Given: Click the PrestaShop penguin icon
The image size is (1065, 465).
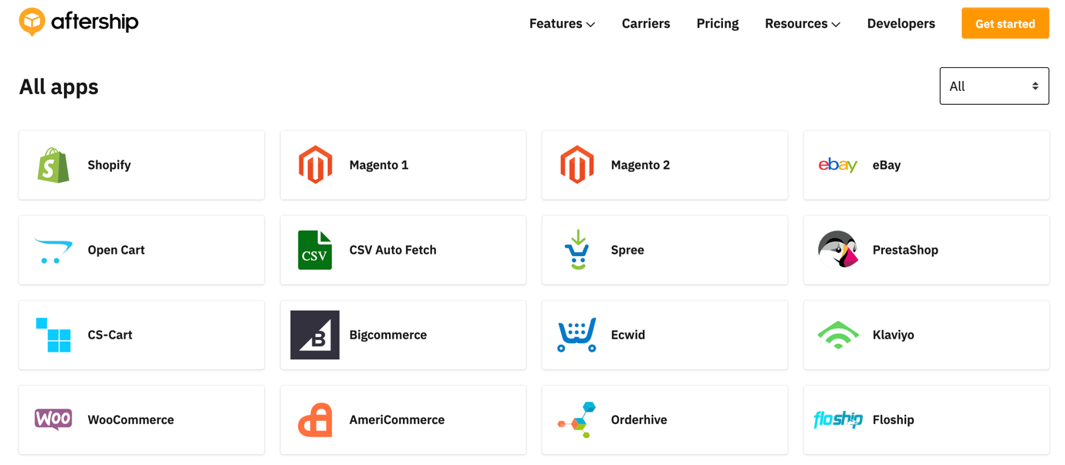Looking at the screenshot, I should (x=838, y=250).
